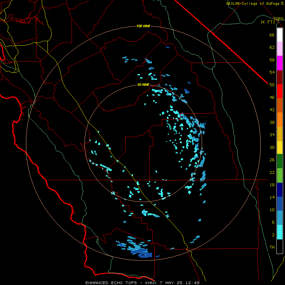Click the "18" legend value
Screen dimensions: 285x285
pos(272,185)
